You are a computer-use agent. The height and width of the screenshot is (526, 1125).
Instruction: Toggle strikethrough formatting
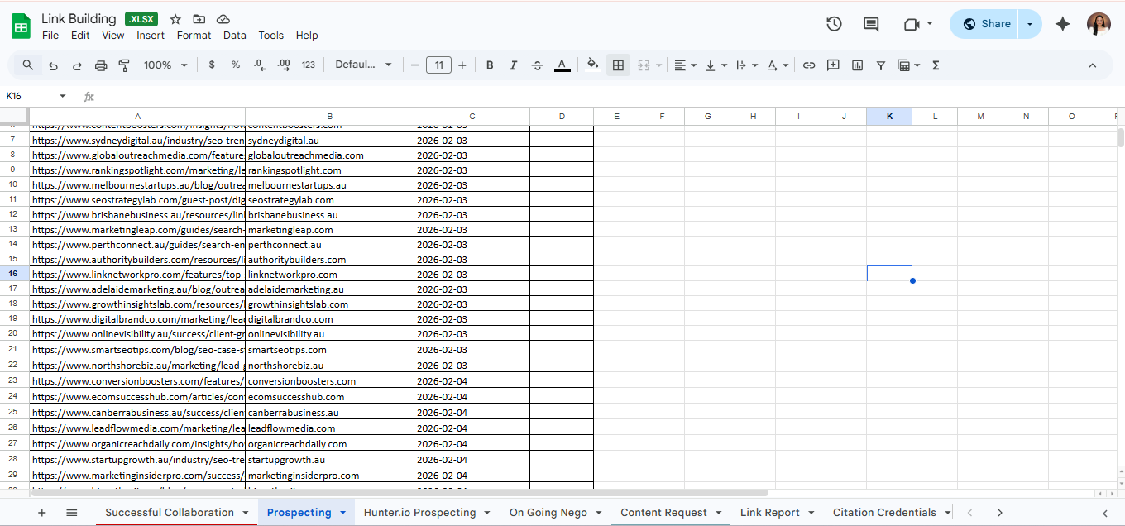(x=538, y=65)
